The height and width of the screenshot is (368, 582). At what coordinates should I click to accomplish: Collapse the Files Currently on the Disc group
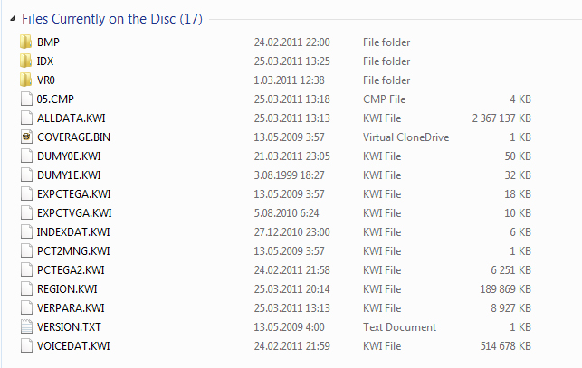11,17
